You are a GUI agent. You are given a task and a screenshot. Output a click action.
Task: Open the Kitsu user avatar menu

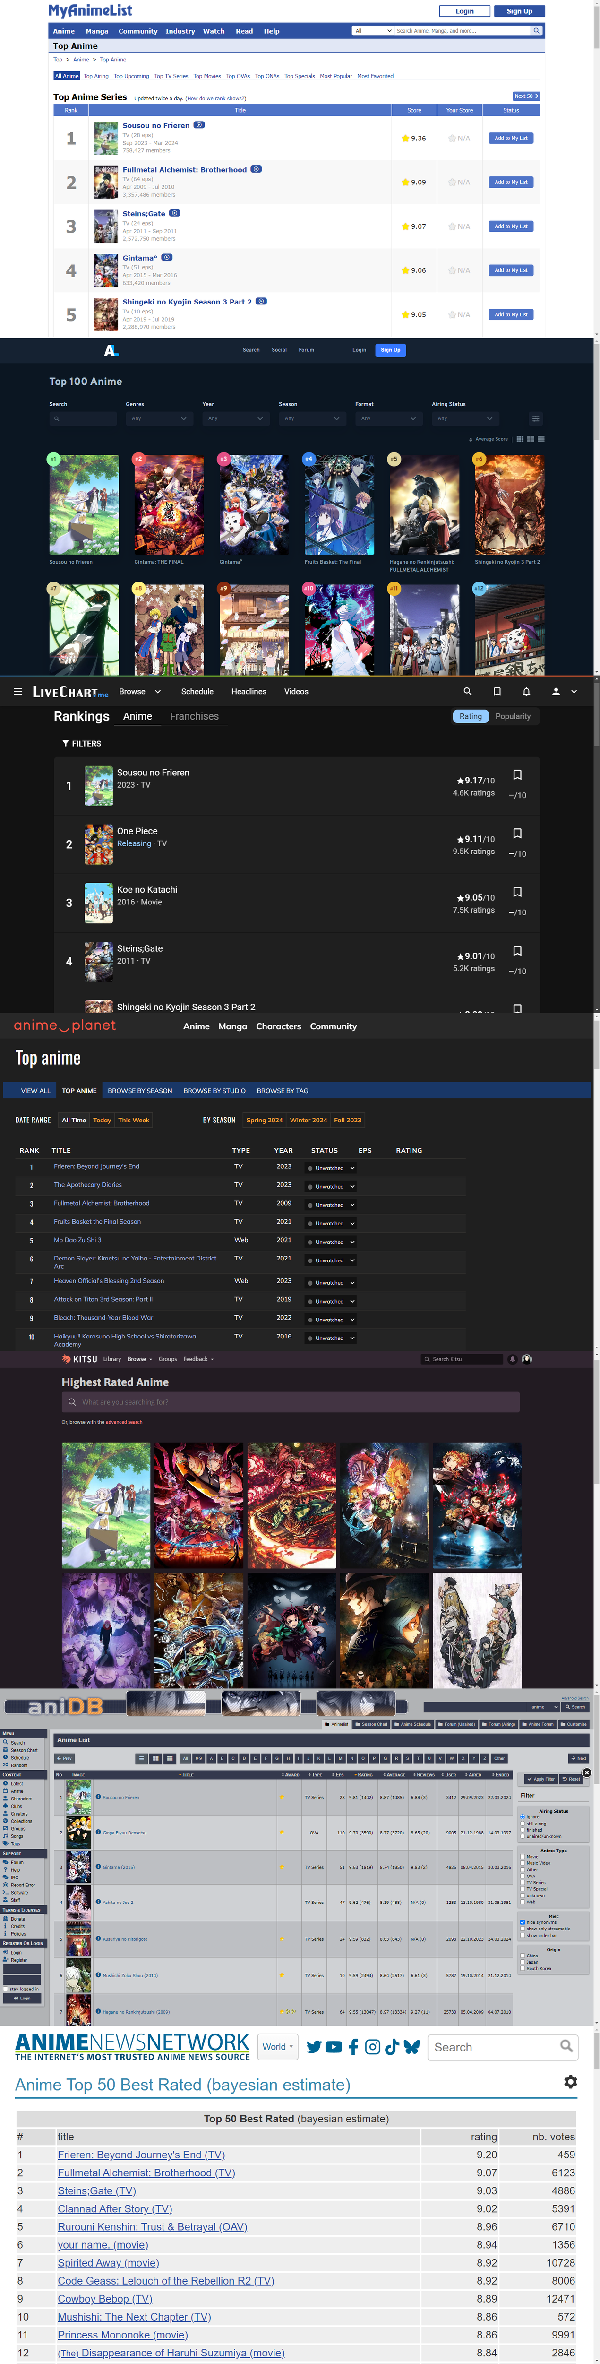tap(527, 1359)
